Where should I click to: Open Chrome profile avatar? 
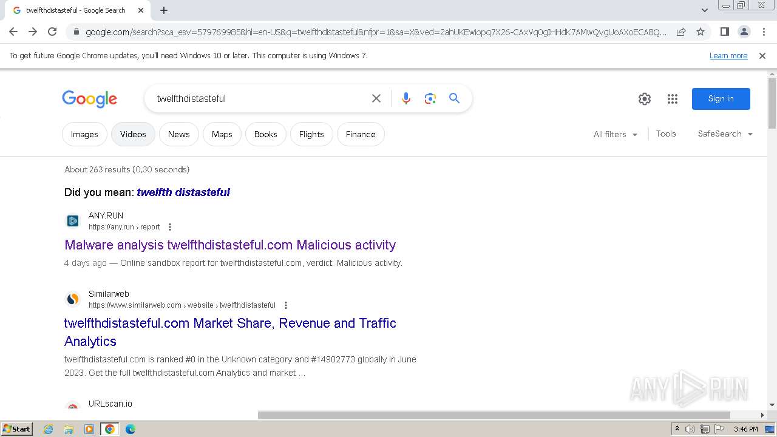pyautogui.click(x=744, y=32)
